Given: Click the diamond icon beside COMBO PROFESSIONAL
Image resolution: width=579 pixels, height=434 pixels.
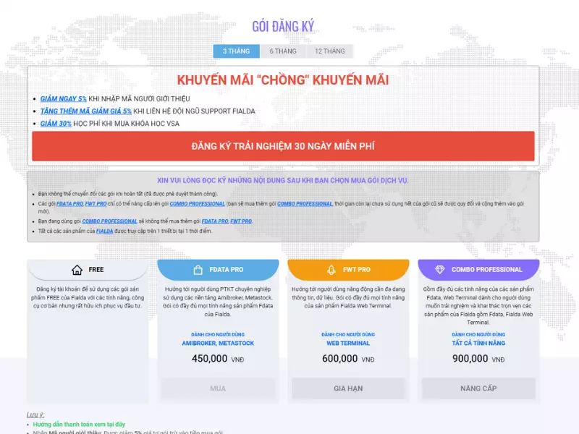Looking at the screenshot, I should (x=440, y=270).
